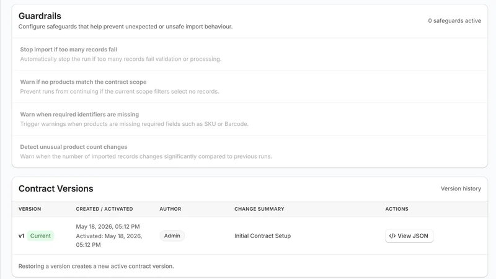Click 'Prevent runs from continuing' description text
Screen dimensions: 496x279
120,91
